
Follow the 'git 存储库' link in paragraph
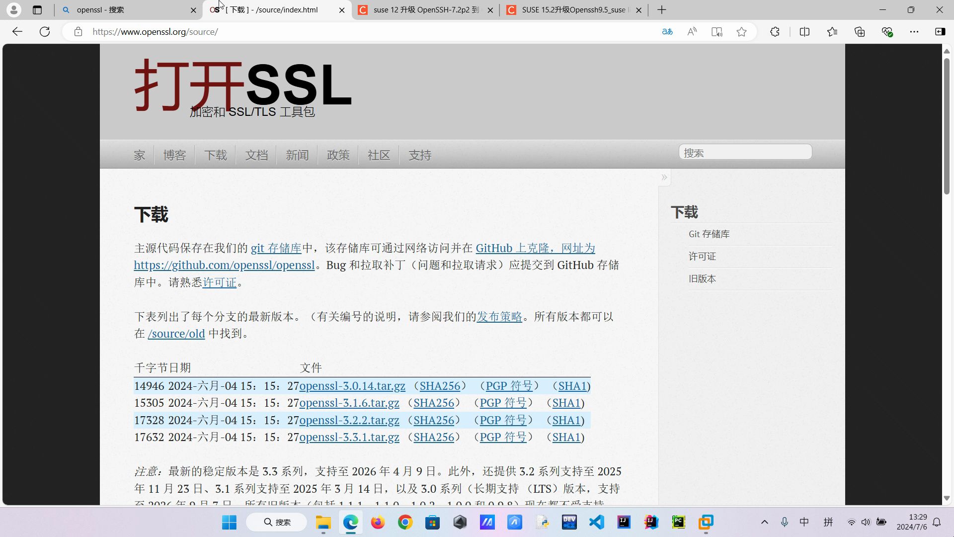point(276,248)
